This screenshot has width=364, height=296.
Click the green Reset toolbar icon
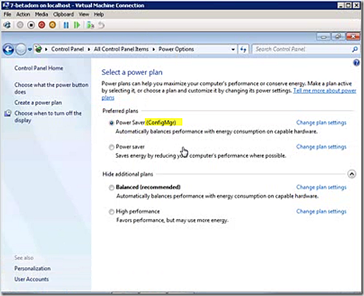(x=77, y=25)
